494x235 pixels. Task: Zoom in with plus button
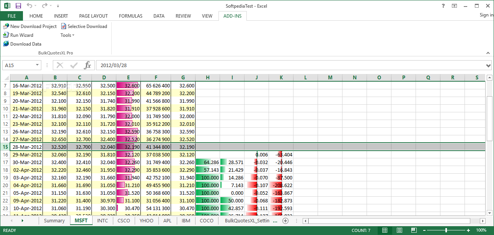468,230
